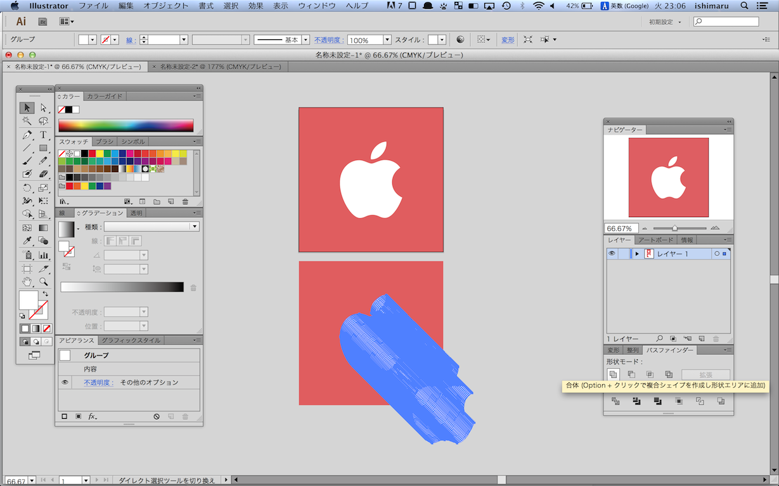Viewport: 779px width, 486px height.
Task: Click the 不透明度 link in Appearance panel
Action: pos(98,382)
